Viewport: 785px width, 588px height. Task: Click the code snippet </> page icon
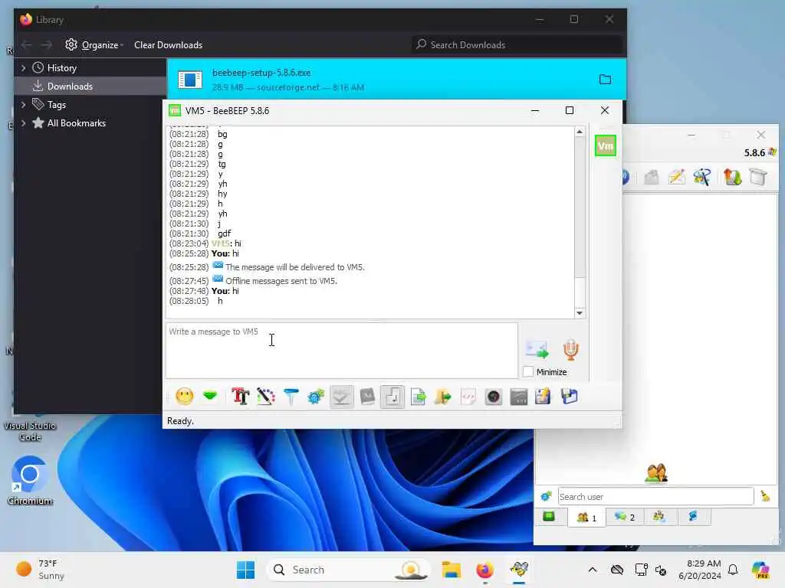pos(468,397)
